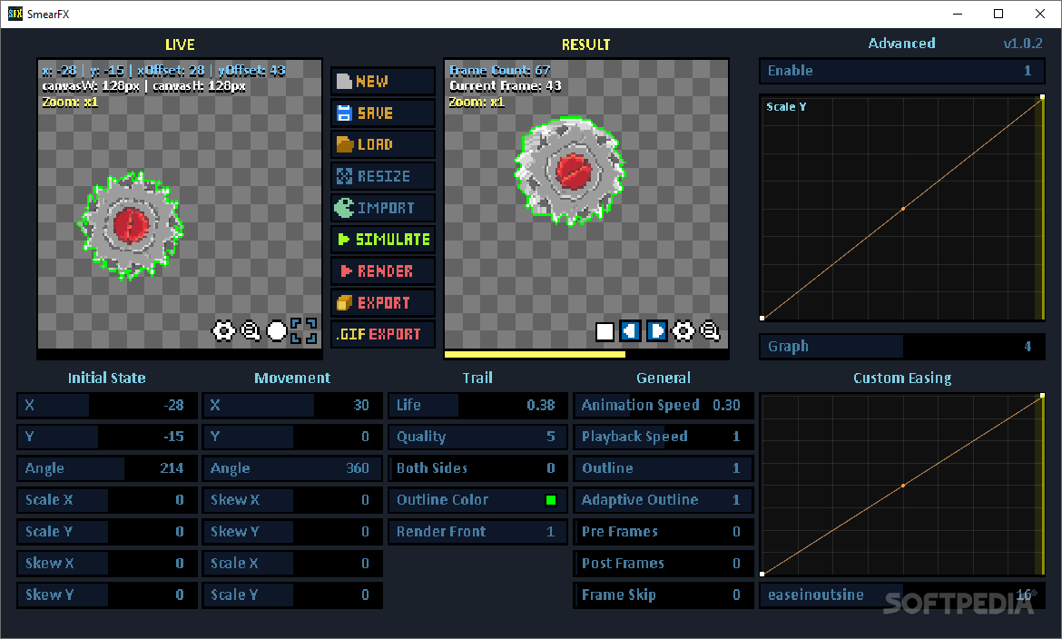The image size is (1062, 639).
Task: Click the LIVE canvas sawblade sprite
Action: click(x=130, y=226)
